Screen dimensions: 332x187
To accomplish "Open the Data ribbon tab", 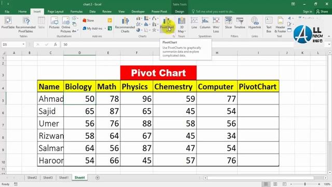I will click(92, 11).
